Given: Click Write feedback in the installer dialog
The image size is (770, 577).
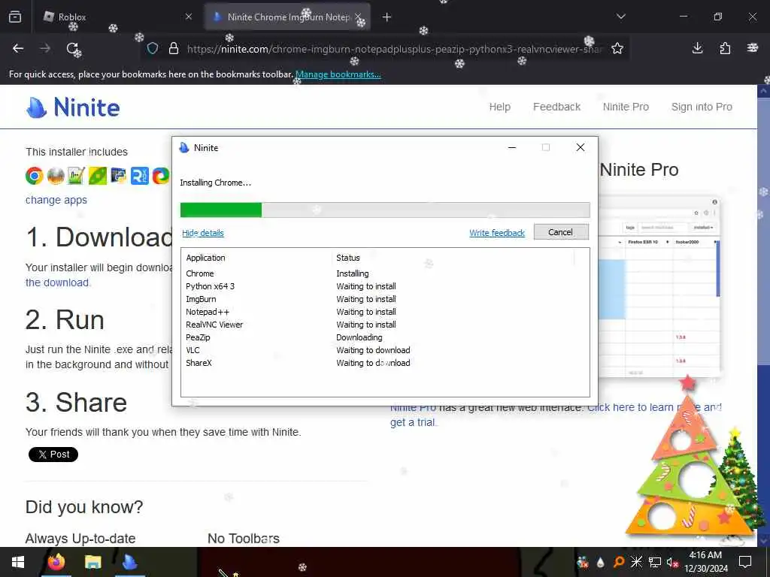Looking at the screenshot, I should pyautogui.click(x=497, y=233).
